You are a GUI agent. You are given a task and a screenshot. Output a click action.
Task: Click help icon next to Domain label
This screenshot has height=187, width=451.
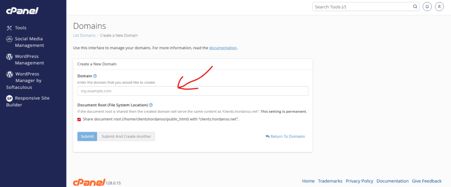pyautogui.click(x=95, y=76)
